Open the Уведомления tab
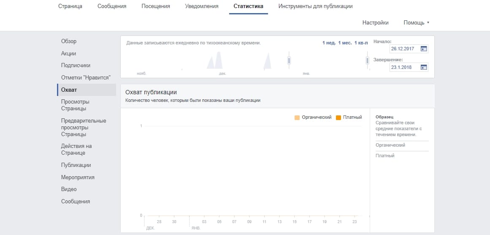Image resolution: width=490 pixels, height=235 pixels. point(202,6)
